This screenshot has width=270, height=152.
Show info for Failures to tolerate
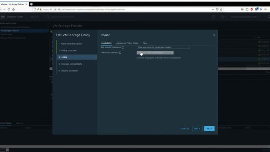[120, 53]
